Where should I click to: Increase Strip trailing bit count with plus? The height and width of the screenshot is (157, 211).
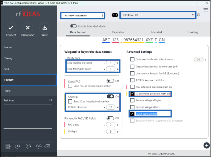[118, 69]
